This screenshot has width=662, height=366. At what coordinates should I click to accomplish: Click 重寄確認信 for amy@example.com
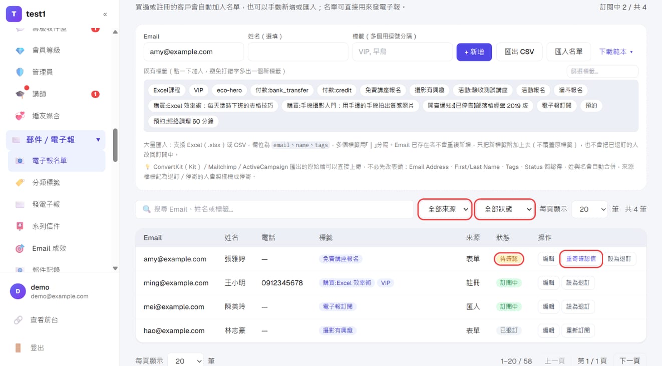pyautogui.click(x=581, y=259)
